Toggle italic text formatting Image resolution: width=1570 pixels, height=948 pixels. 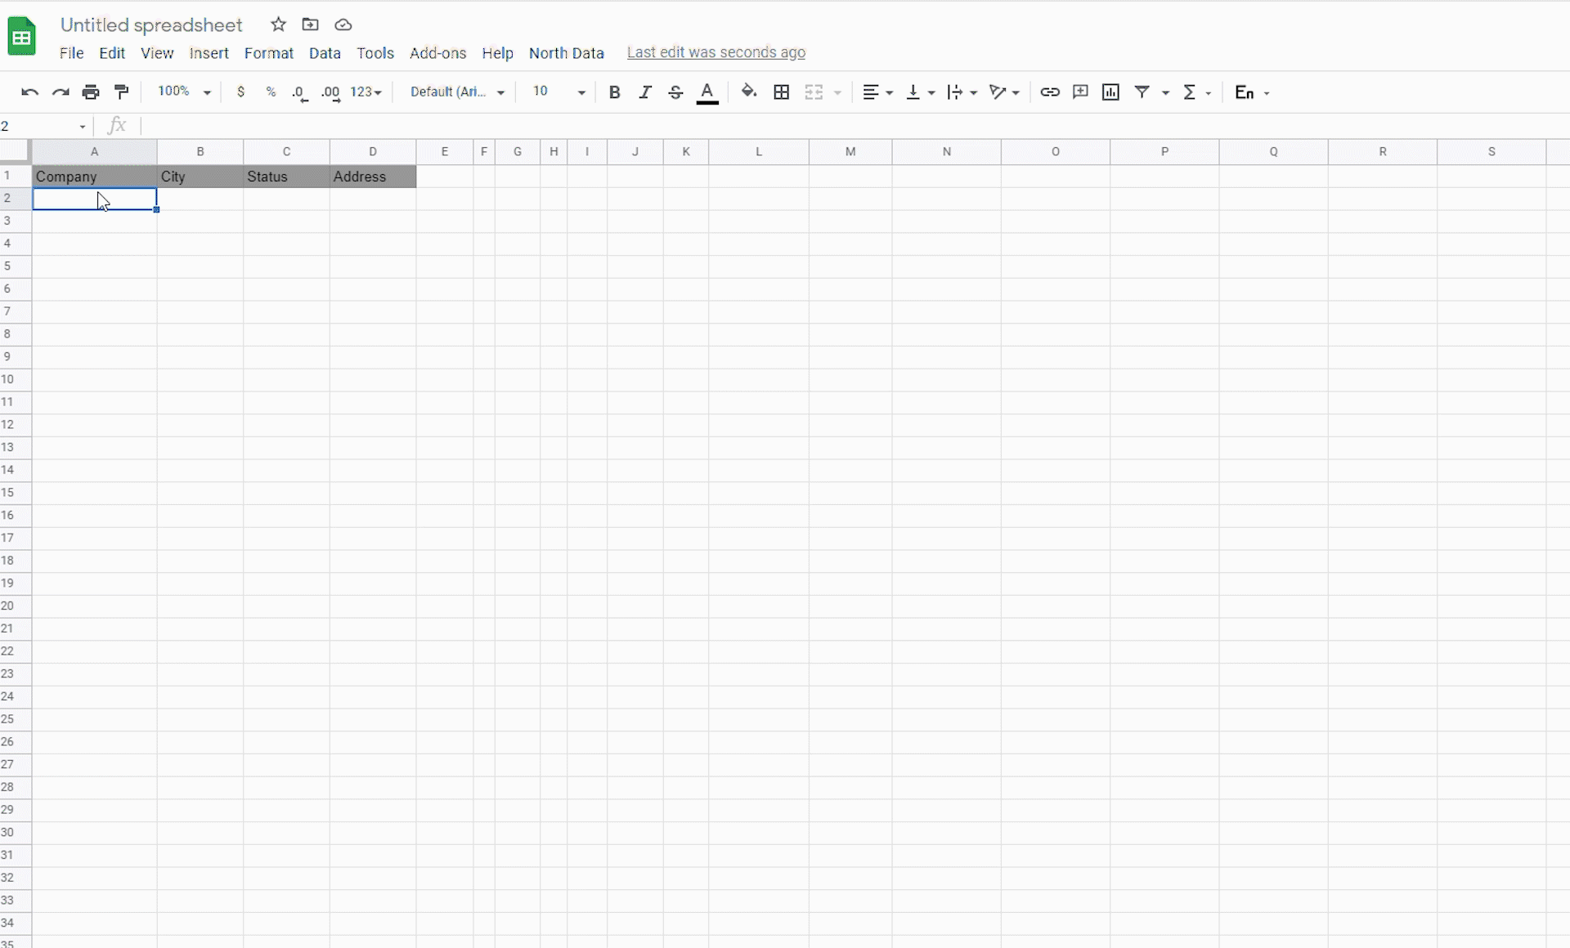coord(645,92)
